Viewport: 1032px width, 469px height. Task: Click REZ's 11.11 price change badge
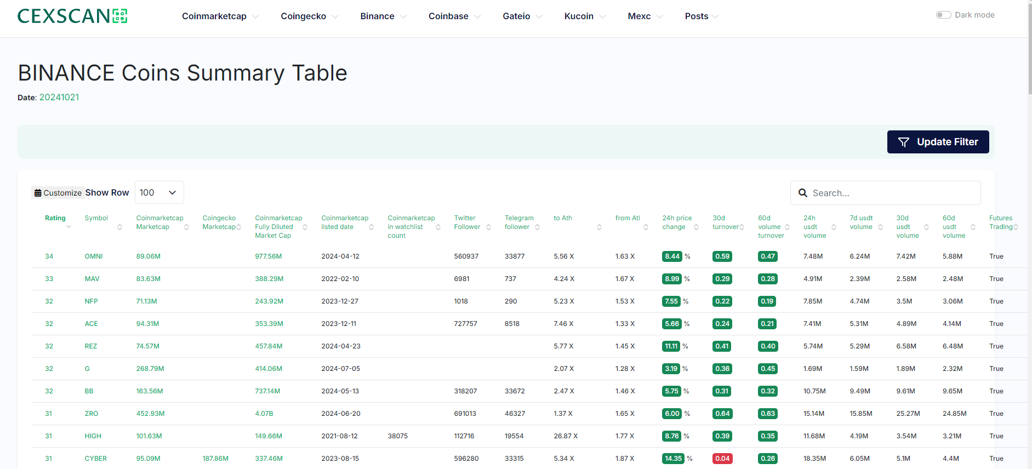[671, 346]
